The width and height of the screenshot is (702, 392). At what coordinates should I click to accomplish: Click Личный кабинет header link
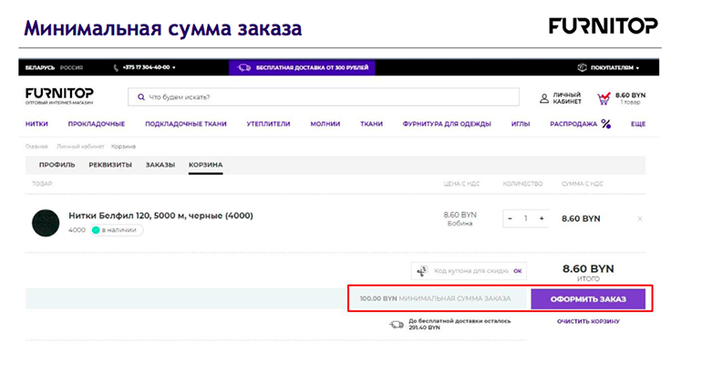567,98
